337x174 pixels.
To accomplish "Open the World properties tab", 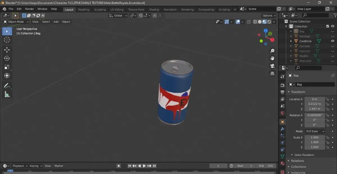I will coord(283,113).
